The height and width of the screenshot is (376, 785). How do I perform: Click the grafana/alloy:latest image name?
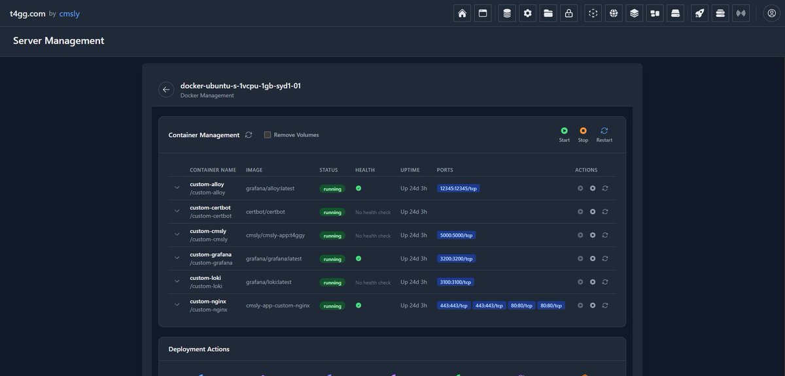[x=270, y=188]
